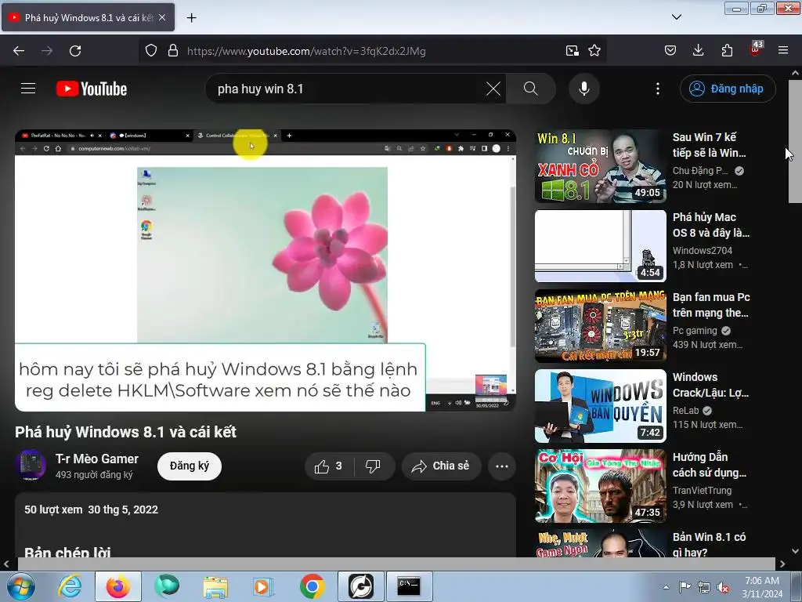
Task: Show site security padlock info
Action: 173,51
